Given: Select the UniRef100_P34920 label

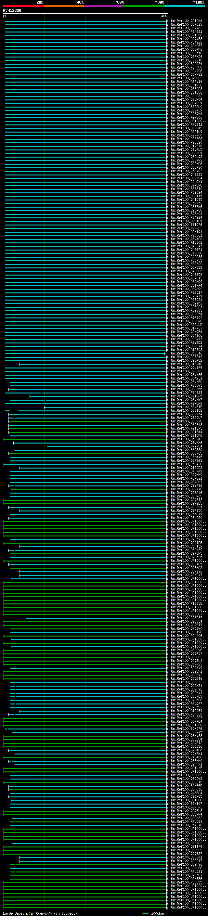Looking at the screenshot, I should click(x=187, y=518).
